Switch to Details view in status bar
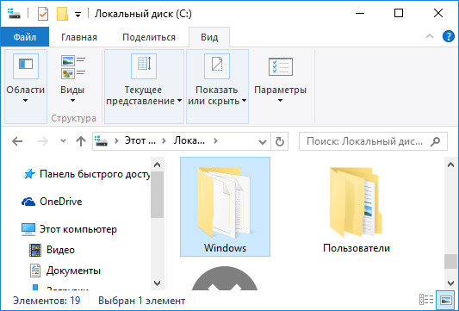 tap(426, 300)
